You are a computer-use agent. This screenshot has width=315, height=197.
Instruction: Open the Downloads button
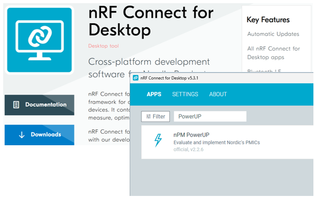[x=39, y=135]
